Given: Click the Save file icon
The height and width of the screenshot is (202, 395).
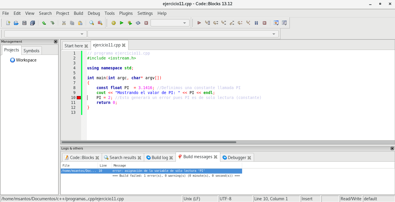Looking at the screenshot, I should click(24, 23).
